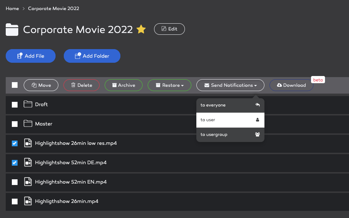Open 'Highlightshow 52min EN.mp4' file name
The width and height of the screenshot is (349, 218).
click(71, 182)
